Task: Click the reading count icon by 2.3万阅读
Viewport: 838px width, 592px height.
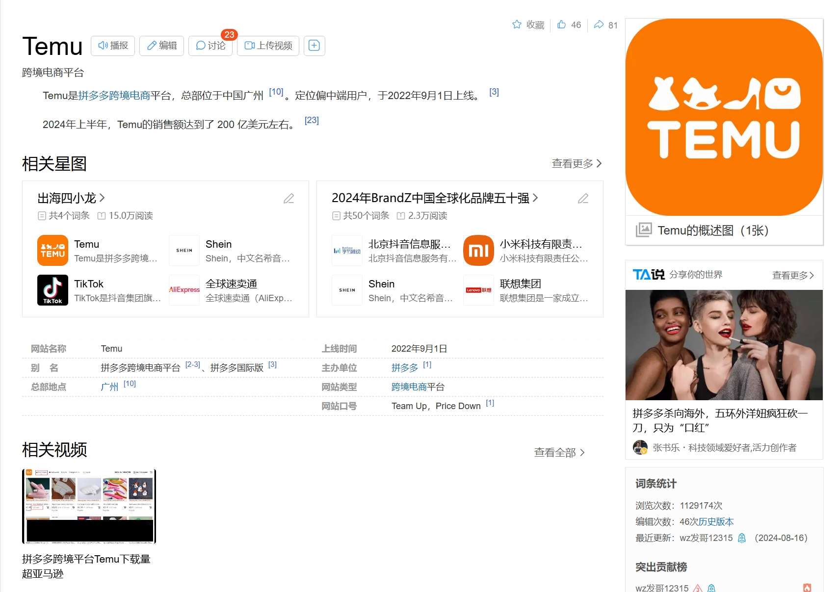Action: point(401,216)
